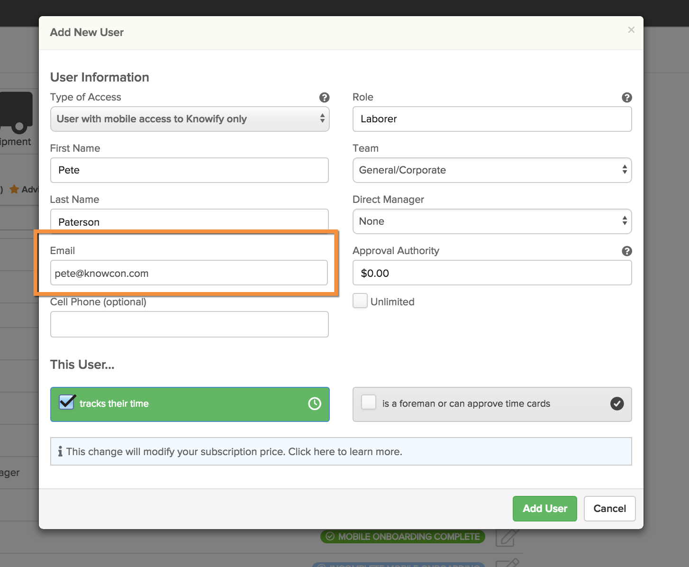
Task: Click the Cell Phone (optional) label
Action: [98, 302]
